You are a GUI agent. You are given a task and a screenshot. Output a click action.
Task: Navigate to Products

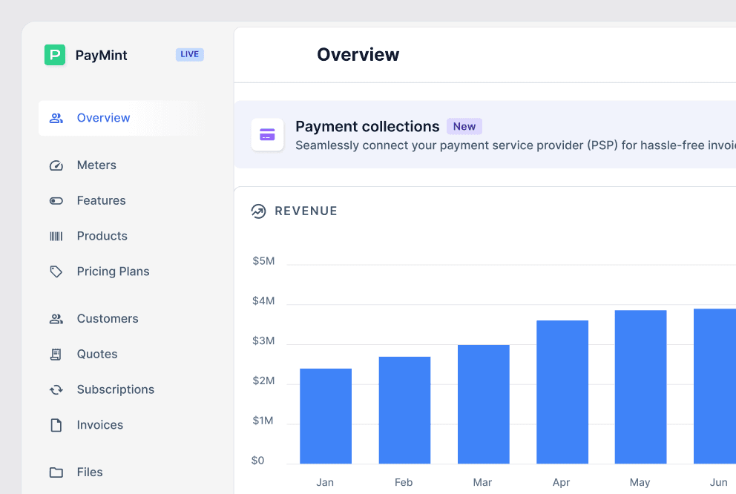coord(102,236)
